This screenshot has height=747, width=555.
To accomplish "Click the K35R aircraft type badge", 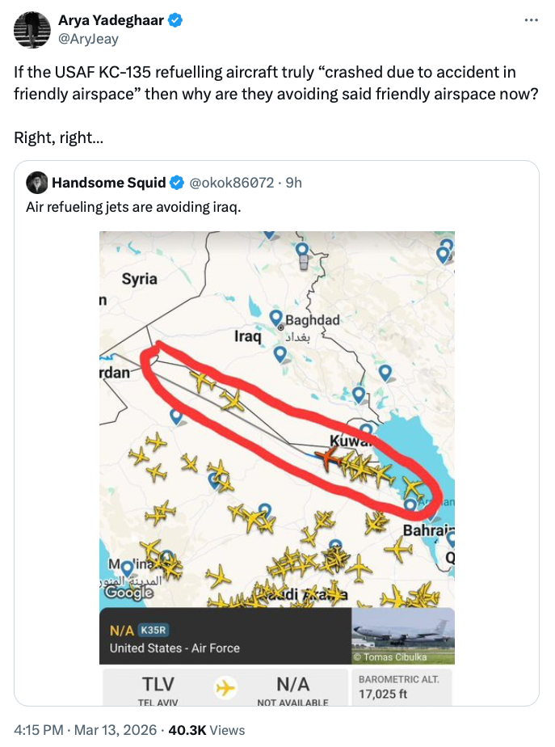I will pos(153,631).
